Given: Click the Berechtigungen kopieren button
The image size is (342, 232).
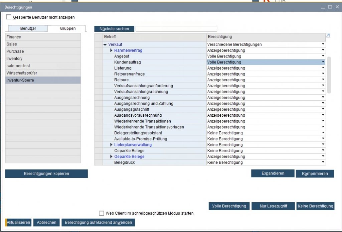Looking at the screenshot, I should [46, 174].
